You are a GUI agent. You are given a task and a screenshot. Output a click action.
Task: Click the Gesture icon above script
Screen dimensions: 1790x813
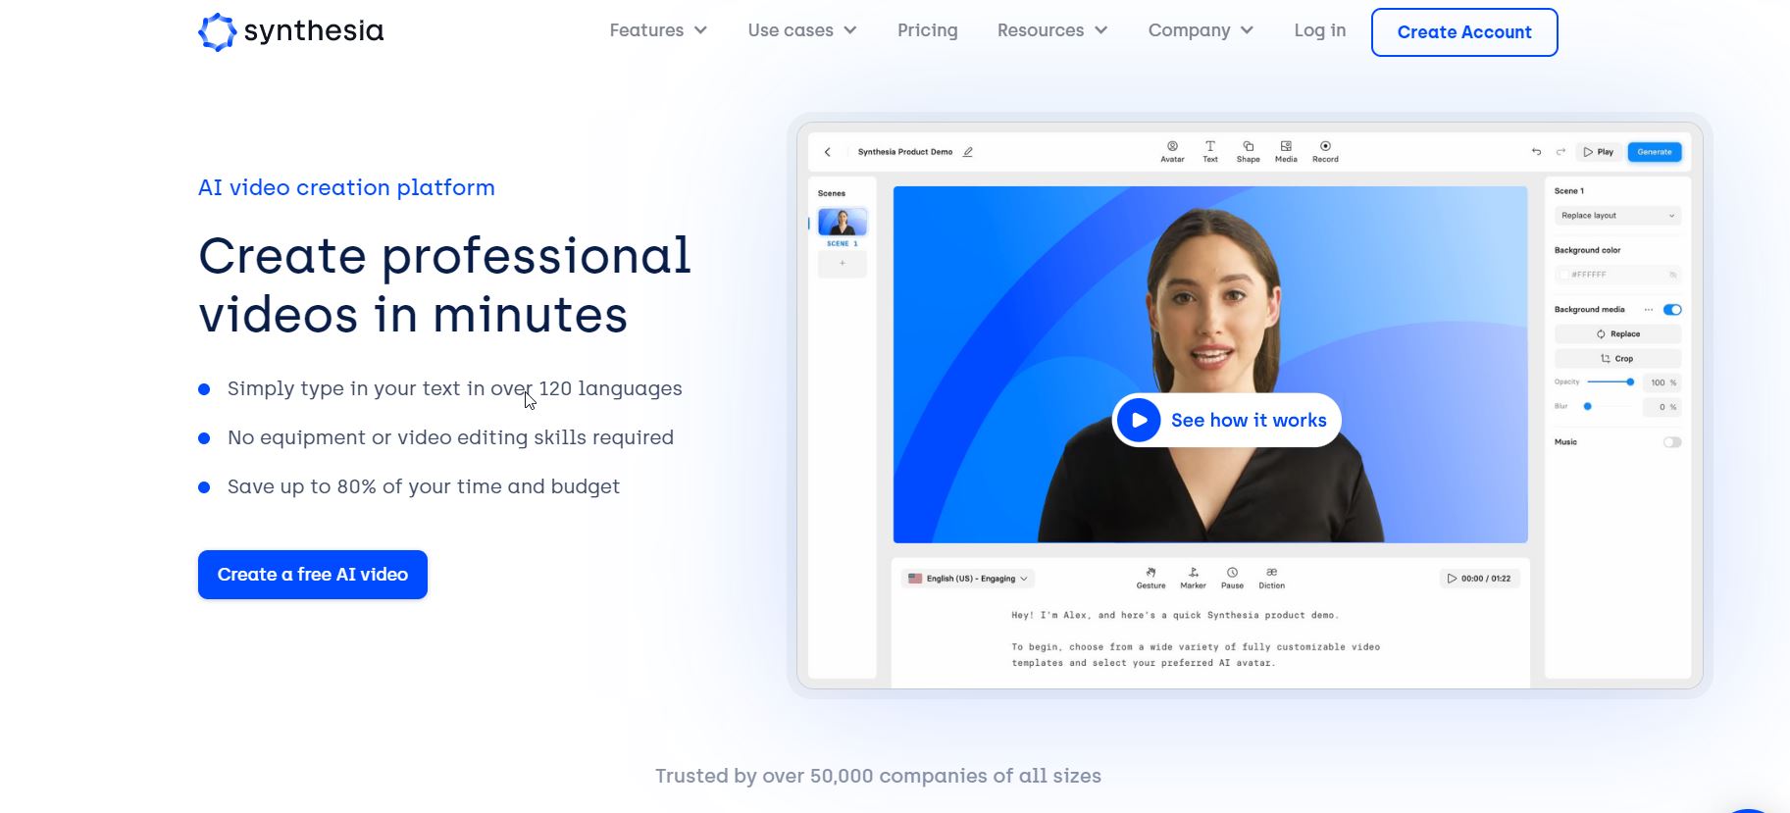tap(1151, 573)
